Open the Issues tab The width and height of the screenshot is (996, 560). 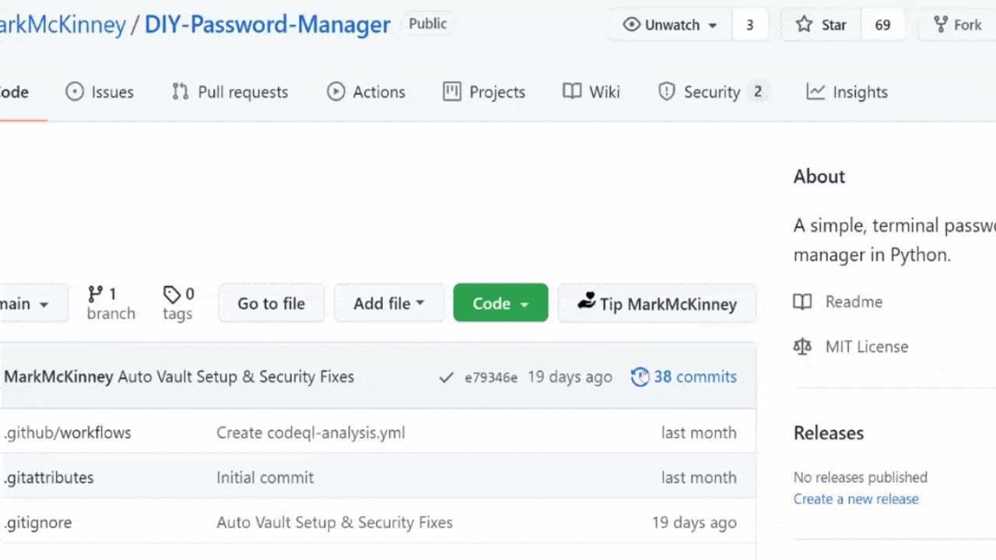[x=100, y=92]
